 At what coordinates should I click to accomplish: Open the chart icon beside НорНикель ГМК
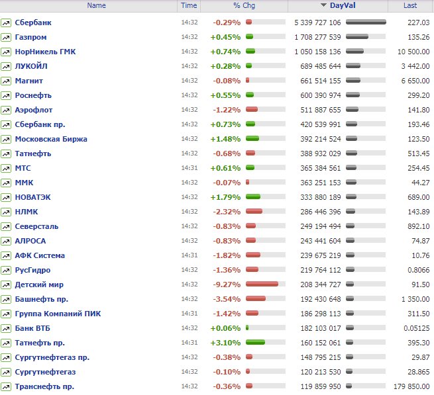[6, 52]
